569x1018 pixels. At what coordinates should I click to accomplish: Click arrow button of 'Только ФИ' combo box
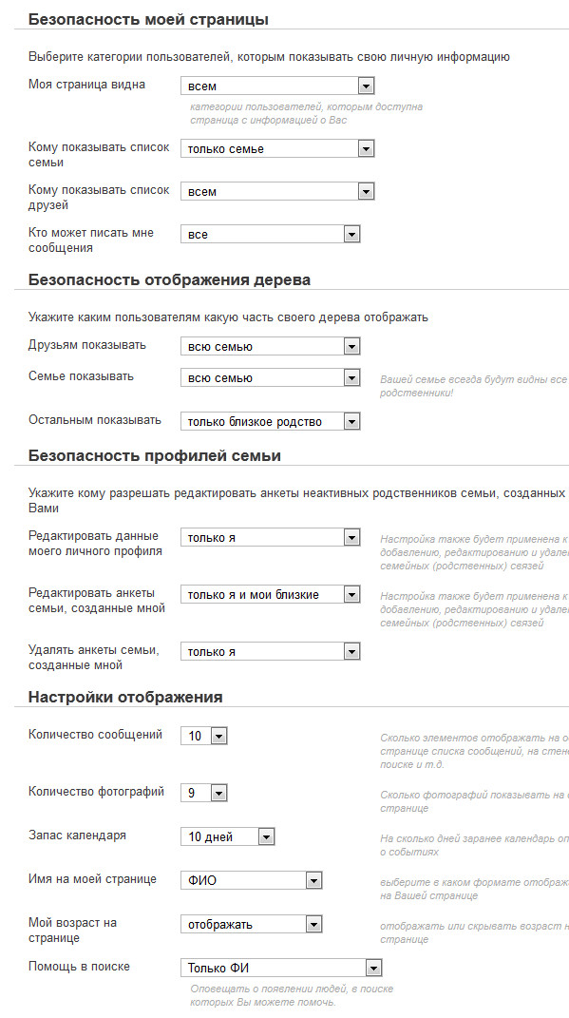373,969
